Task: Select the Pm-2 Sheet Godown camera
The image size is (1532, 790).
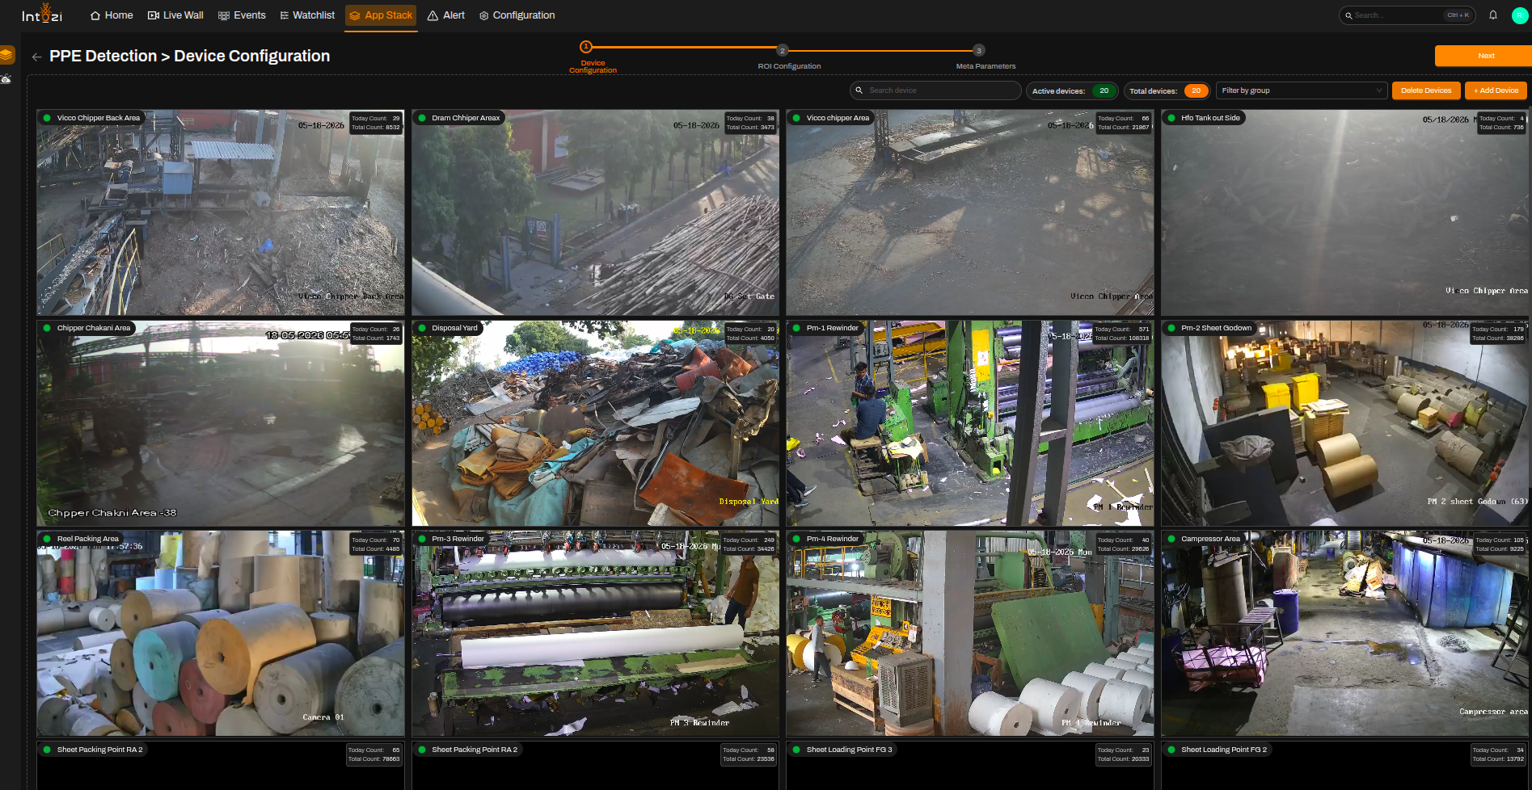Action: (1344, 423)
